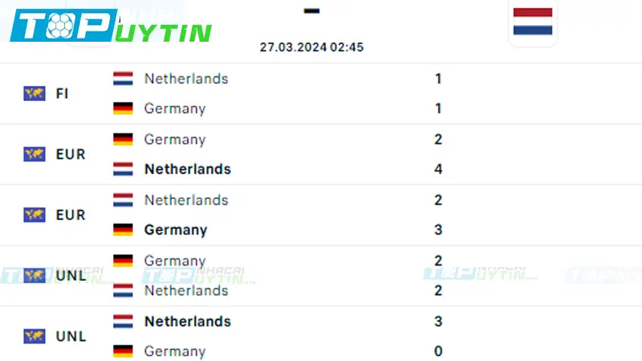Click Netherlands flag in the FI match
Screen dimensions: 642x361
tap(123, 79)
